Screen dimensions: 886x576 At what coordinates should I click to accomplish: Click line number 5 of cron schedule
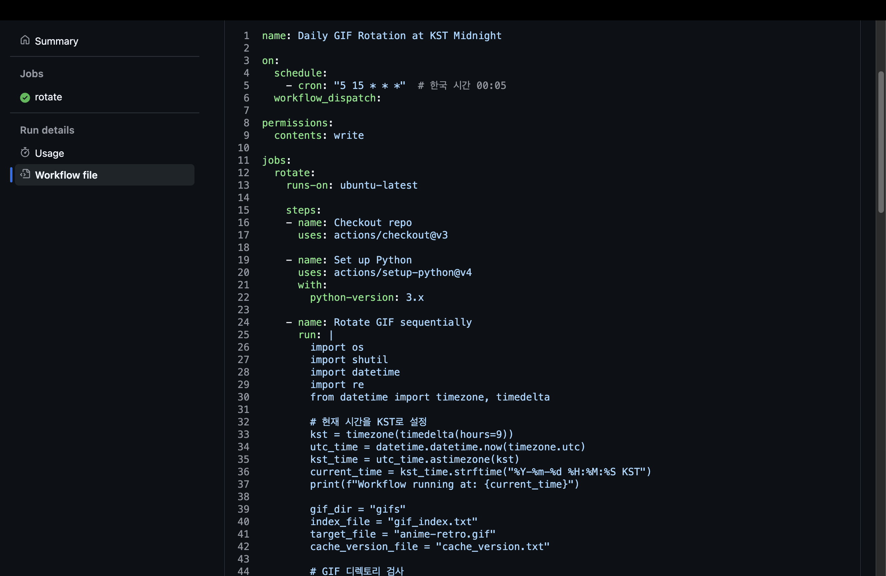click(246, 85)
